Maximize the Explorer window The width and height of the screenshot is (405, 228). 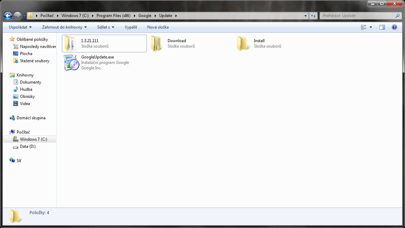tap(382, 3)
